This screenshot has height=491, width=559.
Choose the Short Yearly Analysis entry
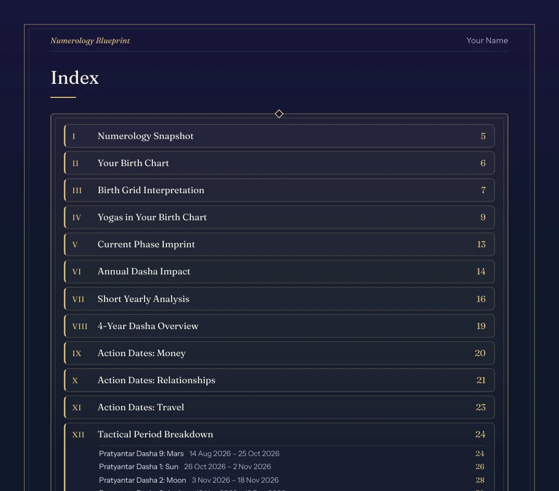(x=279, y=299)
